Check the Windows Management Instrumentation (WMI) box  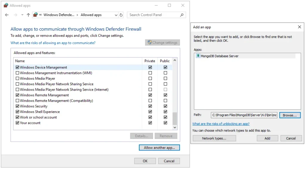[17, 73]
